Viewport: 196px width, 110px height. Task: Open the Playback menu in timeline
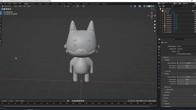(5, 101)
